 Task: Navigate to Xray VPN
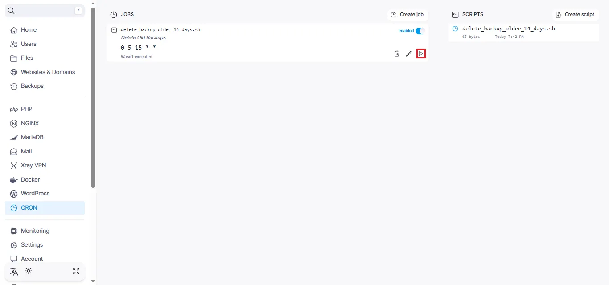(x=33, y=165)
